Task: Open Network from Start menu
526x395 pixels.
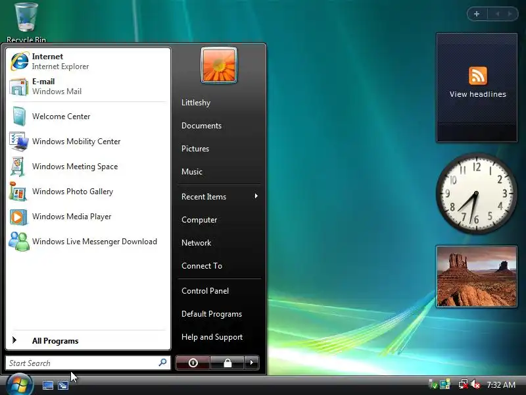Action: (x=196, y=243)
